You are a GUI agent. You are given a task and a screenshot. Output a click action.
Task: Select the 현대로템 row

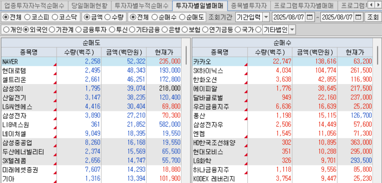(91, 70)
